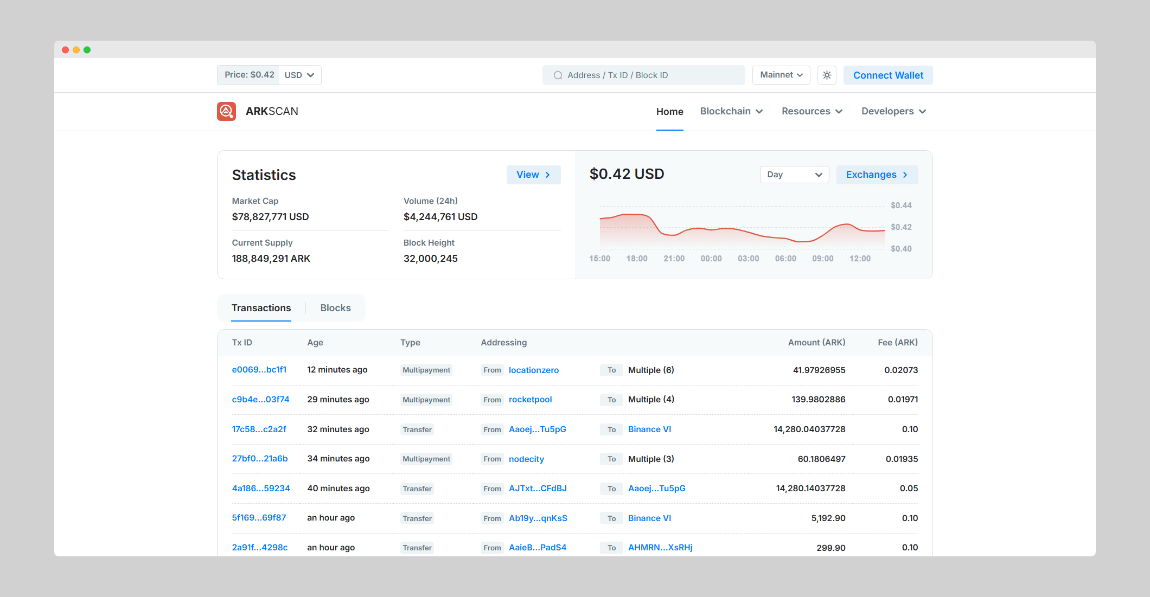Switch to the Blocks tab

tap(335, 308)
